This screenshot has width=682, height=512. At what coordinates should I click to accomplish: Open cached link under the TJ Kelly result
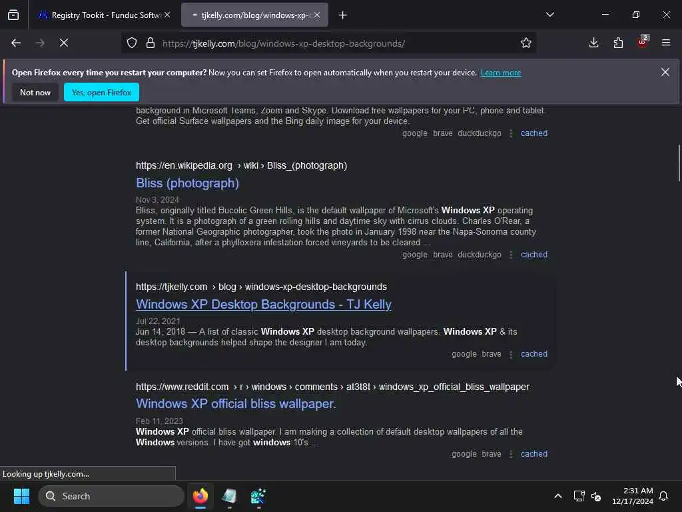[x=534, y=354]
